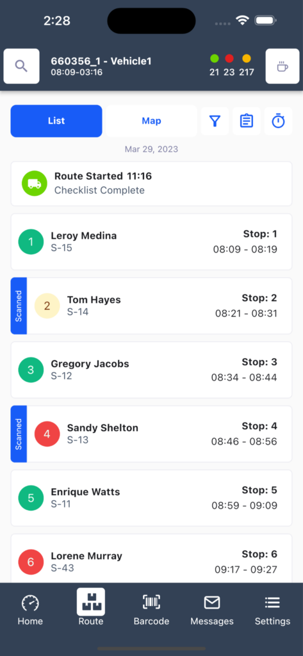Open the funnel filter icon
303x656 pixels.
coord(215,121)
